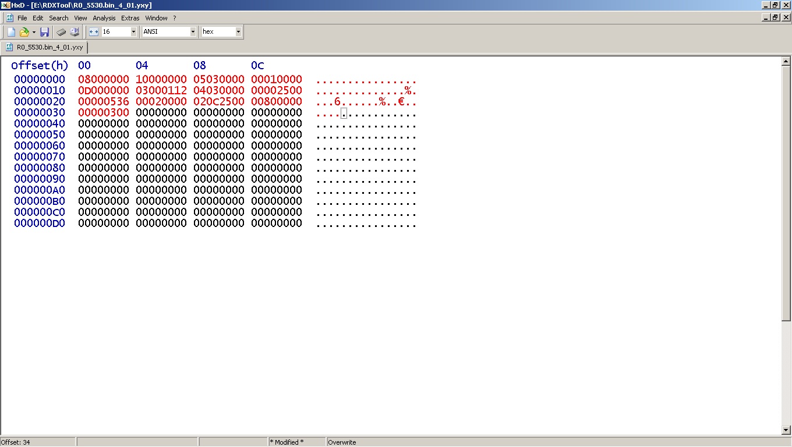Click the Modified status bar indicator
Viewport: 792px width, 447px height.
pos(297,442)
